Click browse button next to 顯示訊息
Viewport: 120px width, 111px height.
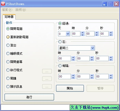point(47,86)
